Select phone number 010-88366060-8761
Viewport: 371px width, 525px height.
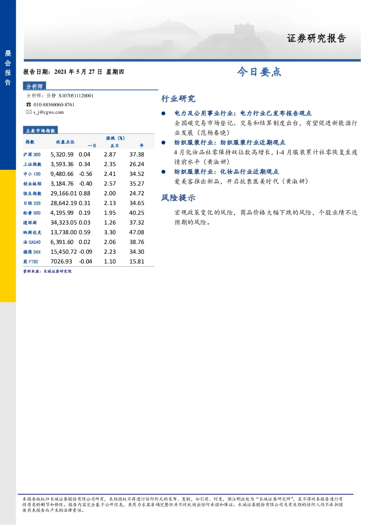coord(54,105)
